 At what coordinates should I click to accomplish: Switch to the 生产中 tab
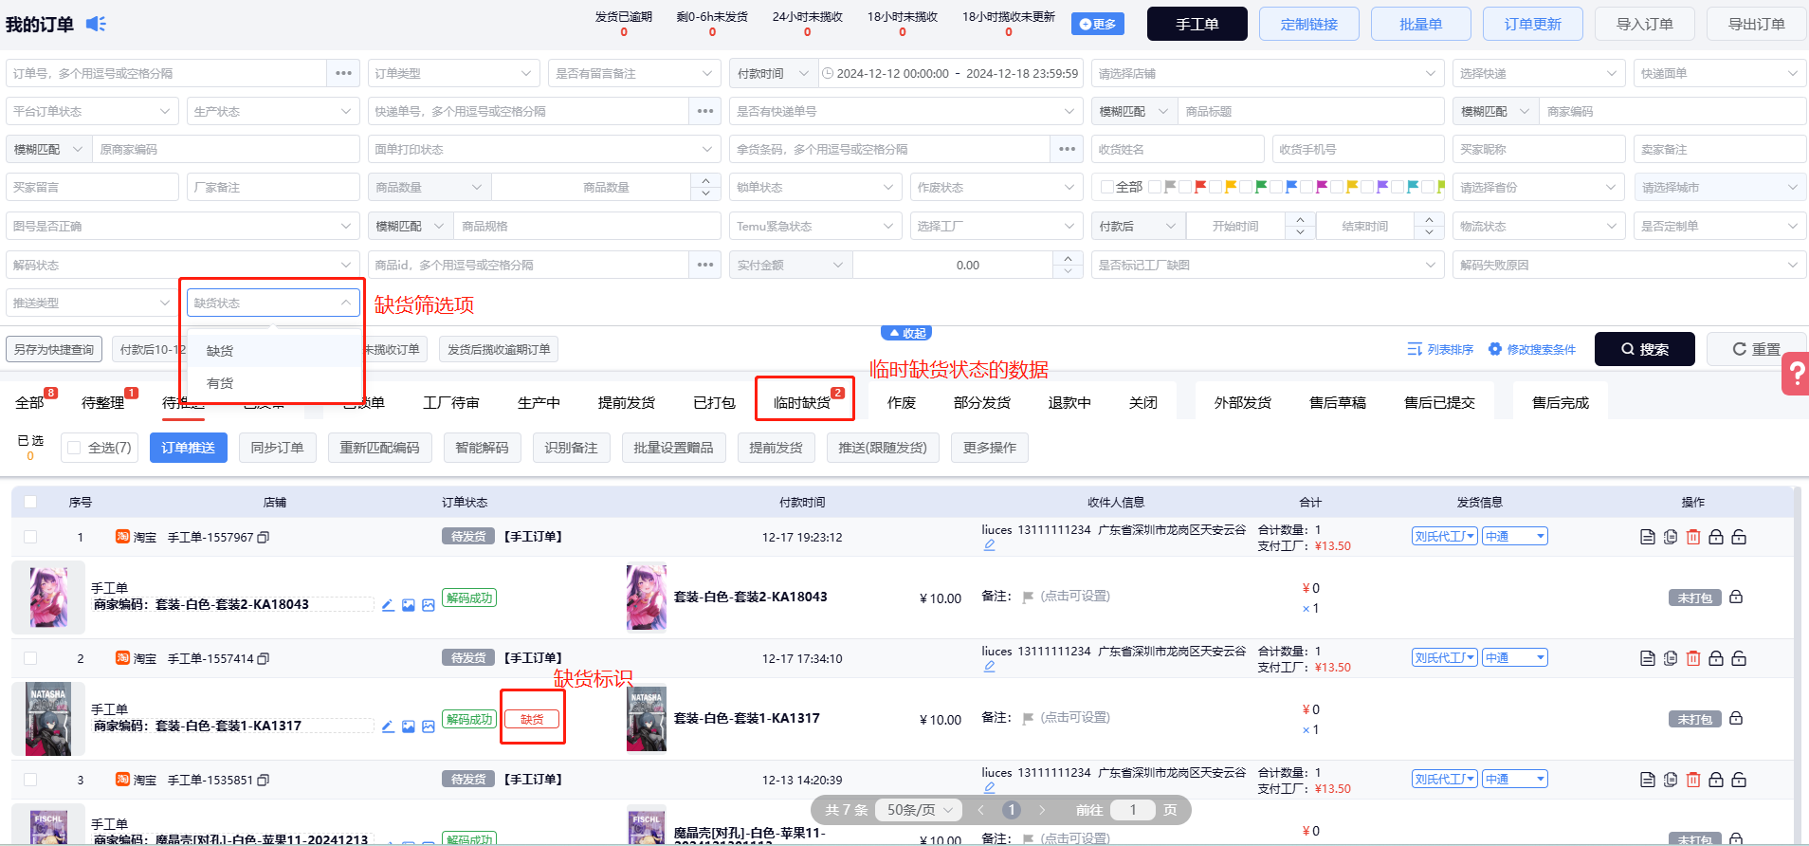[539, 402]
